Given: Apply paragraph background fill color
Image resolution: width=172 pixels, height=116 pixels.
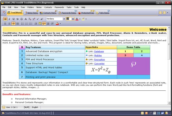Looking at the screenshot, I should click(x=57, y=23).
